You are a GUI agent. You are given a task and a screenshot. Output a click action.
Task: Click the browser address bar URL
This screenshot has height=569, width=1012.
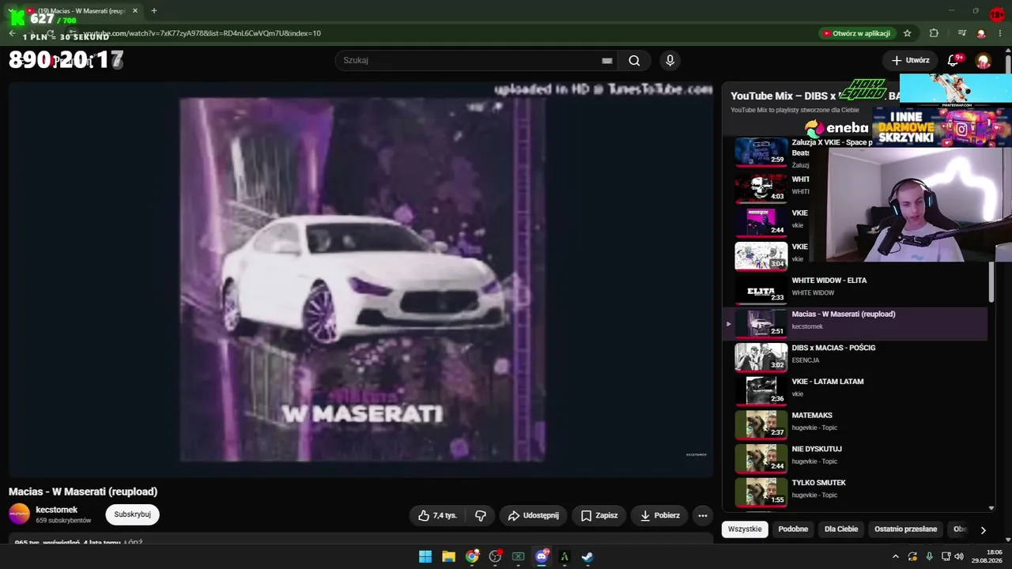[x=202, y=33]
